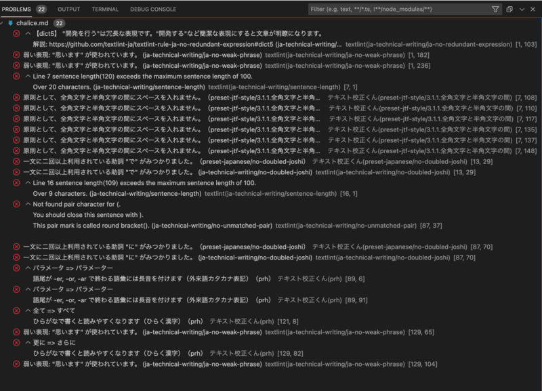Viewport: 542px width, 391px height.
Task: Click the panel chevron-down icon in the header
Action: coord(522,9)
